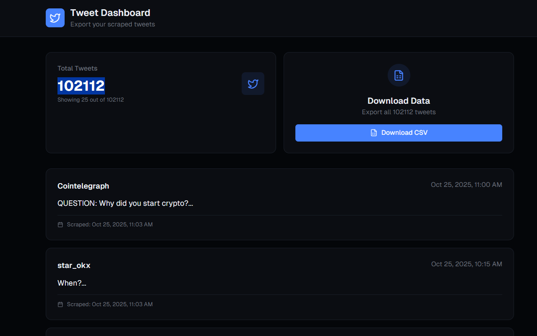Click the calendar icon beside Cointelegraph's scraped time

(60, 224)
